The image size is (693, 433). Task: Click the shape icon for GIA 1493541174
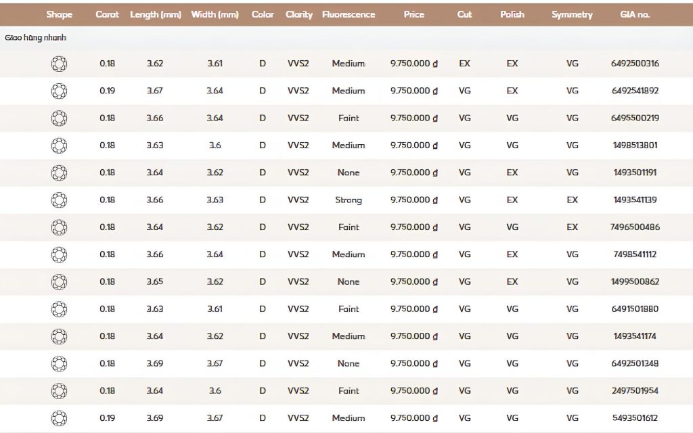pos(59,337)
